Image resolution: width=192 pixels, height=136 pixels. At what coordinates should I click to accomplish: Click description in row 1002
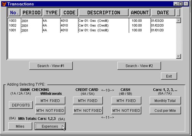click(93, 25)
